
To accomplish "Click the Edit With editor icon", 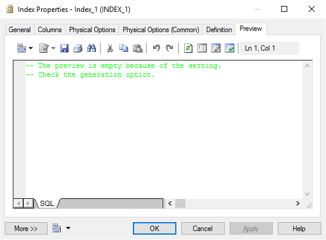I will (x=44, y=48).
